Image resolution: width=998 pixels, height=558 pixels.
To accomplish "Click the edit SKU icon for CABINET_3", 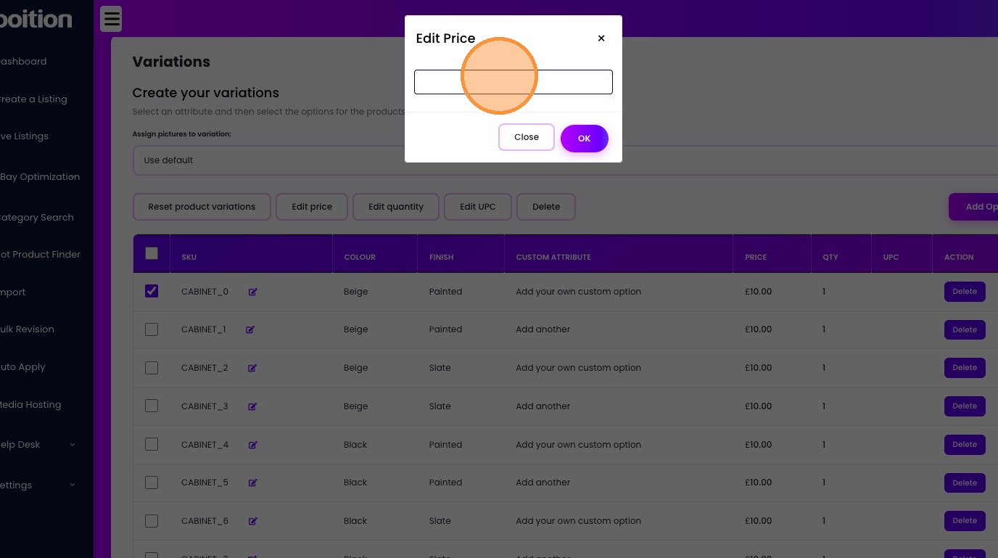I will tap(252, 406).
